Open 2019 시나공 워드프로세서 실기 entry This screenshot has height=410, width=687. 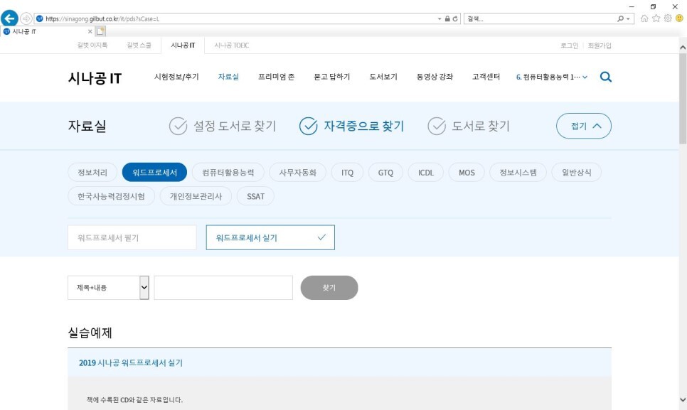(131, 362)
